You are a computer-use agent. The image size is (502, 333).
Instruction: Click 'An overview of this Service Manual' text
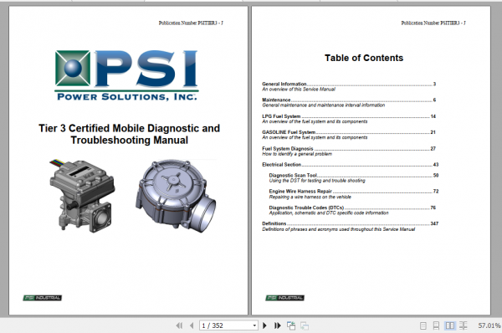[x=299, y=90]
